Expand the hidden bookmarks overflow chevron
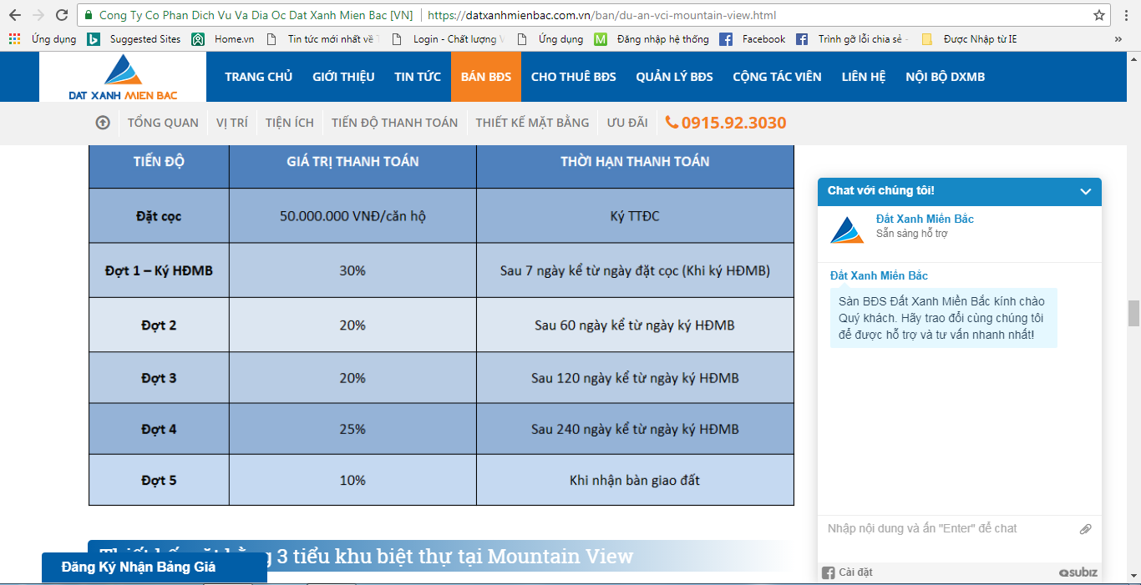This screenshot has width=1141, height=585. coord(1118,39)
